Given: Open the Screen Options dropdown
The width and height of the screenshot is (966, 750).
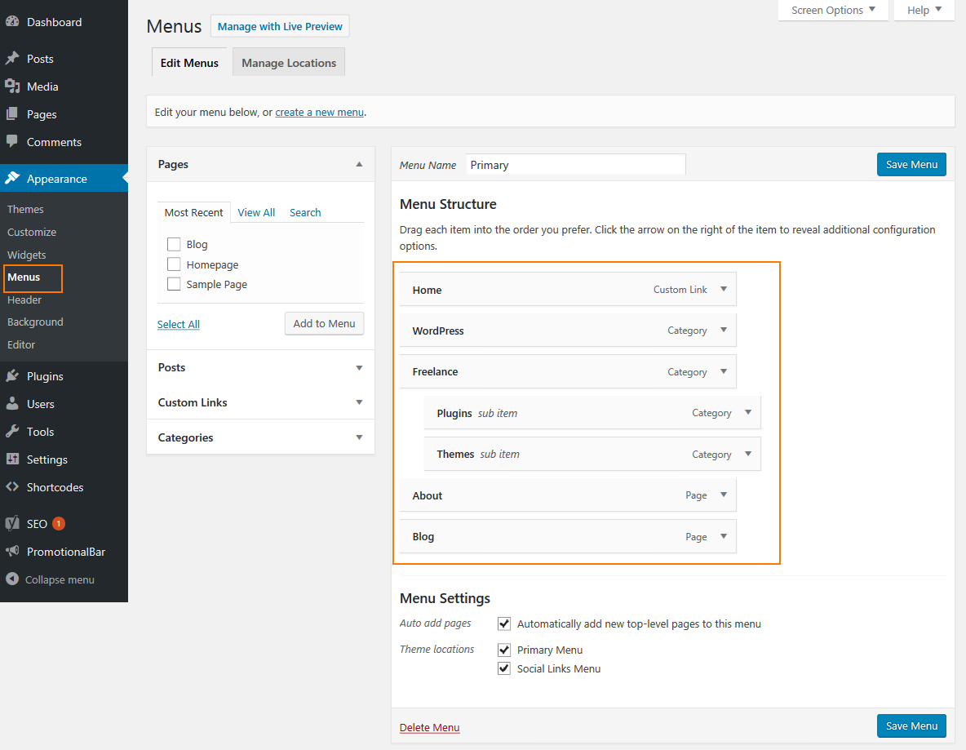Looking at the screenshot, I should click(x=833, y=10).
